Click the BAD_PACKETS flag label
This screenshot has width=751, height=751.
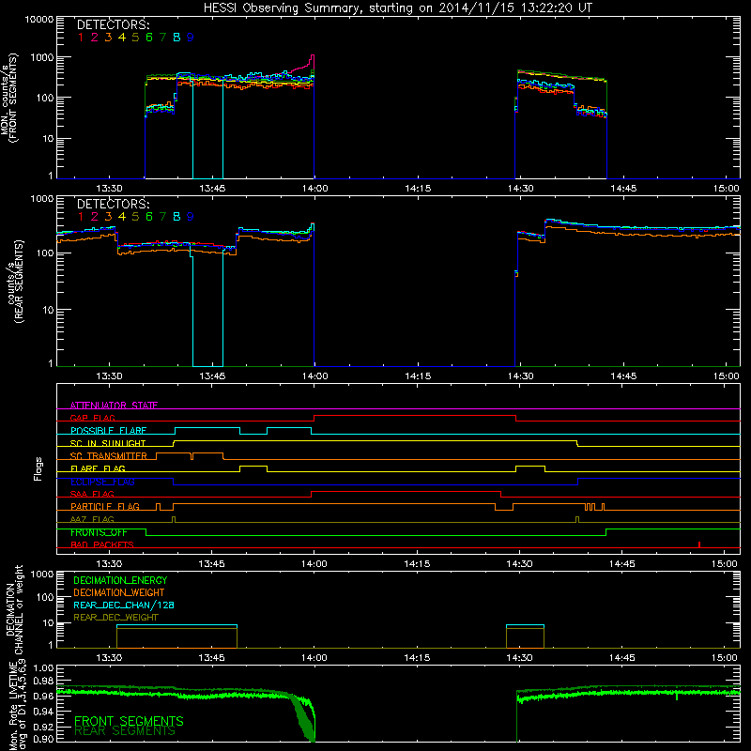pos(102,544)
